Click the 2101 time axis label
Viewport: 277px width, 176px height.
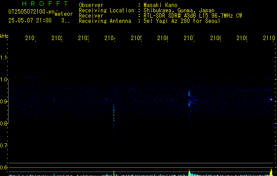click(x=30, y=38)
